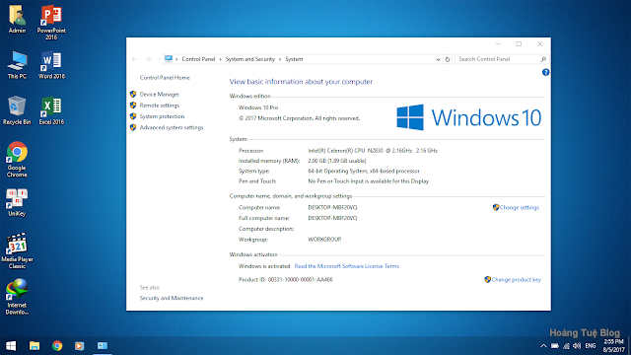This screenshot has height=355, width=631.
Task: Click the WORKGROUP value
Action: coord(324,240)
